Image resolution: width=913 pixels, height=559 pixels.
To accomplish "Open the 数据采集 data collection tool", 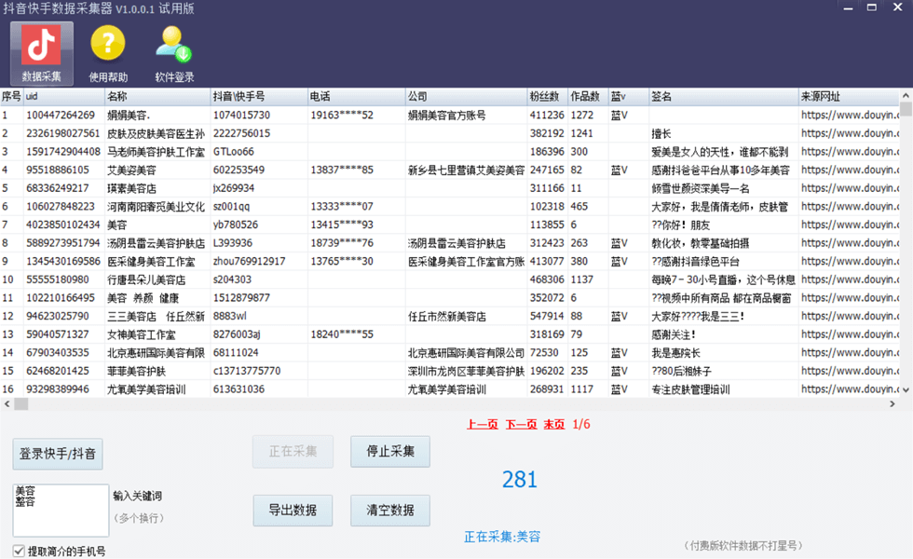I will (x=41, y=54).
